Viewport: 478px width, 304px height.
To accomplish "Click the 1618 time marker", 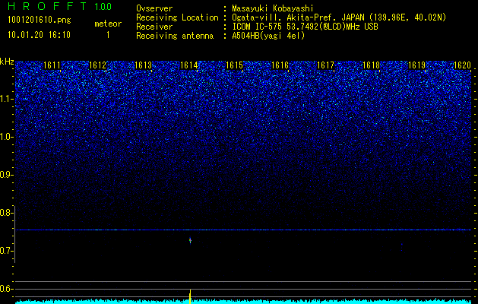I will click(371, 65).
